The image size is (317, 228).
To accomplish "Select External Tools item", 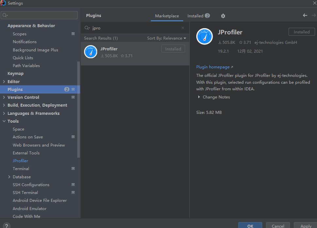I will (x=26, y=153).
